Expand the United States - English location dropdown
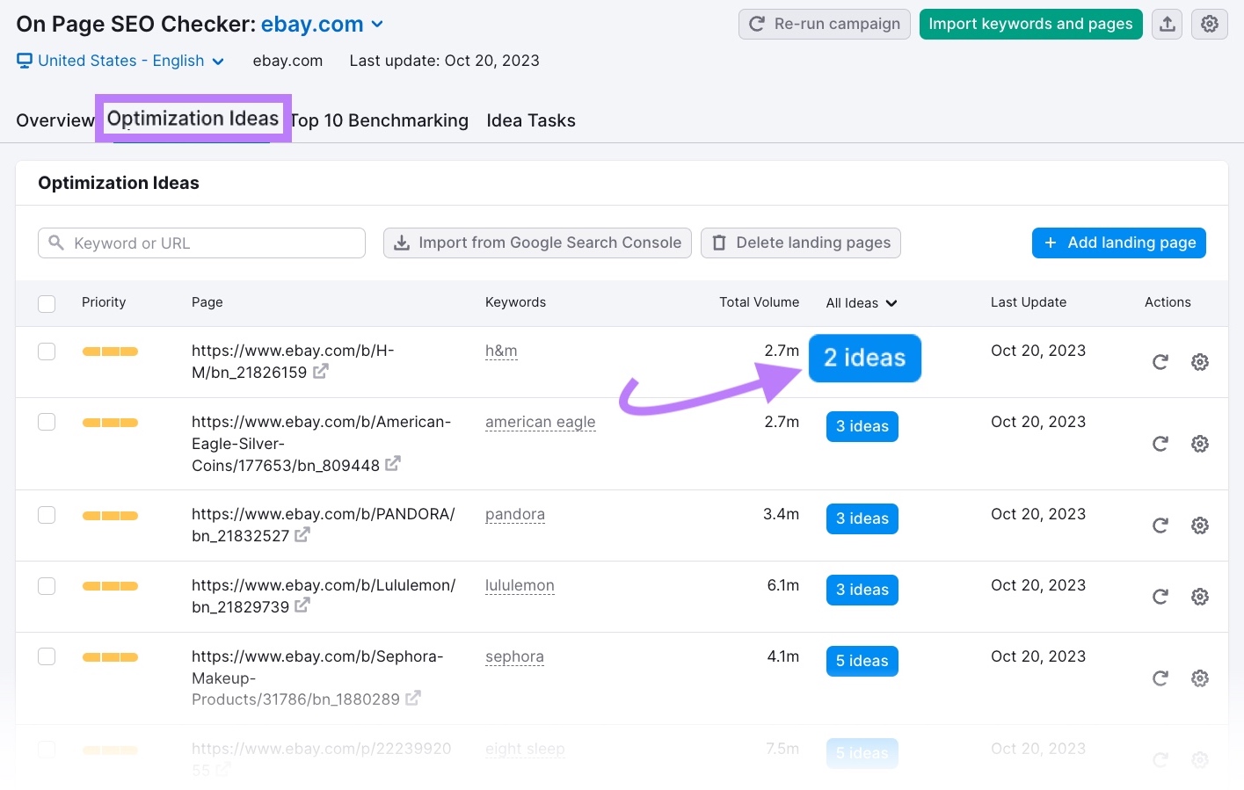Image resolution: width=1244 pixels, height=790 pixels. (x=217, y=61)
